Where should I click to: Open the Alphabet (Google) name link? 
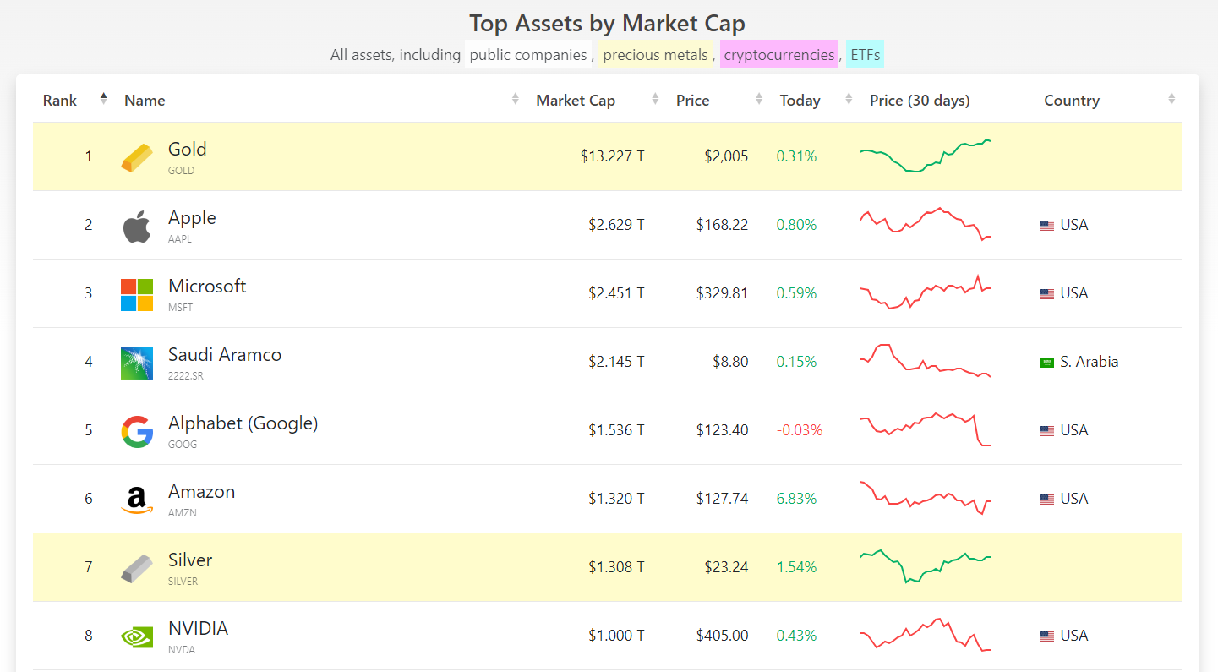click(243, 423)
